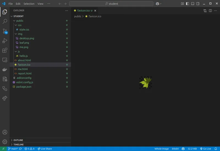Synchronize changes icon in status bar
Viewport: 220px width, 151px height.
(x=20, y=149)
